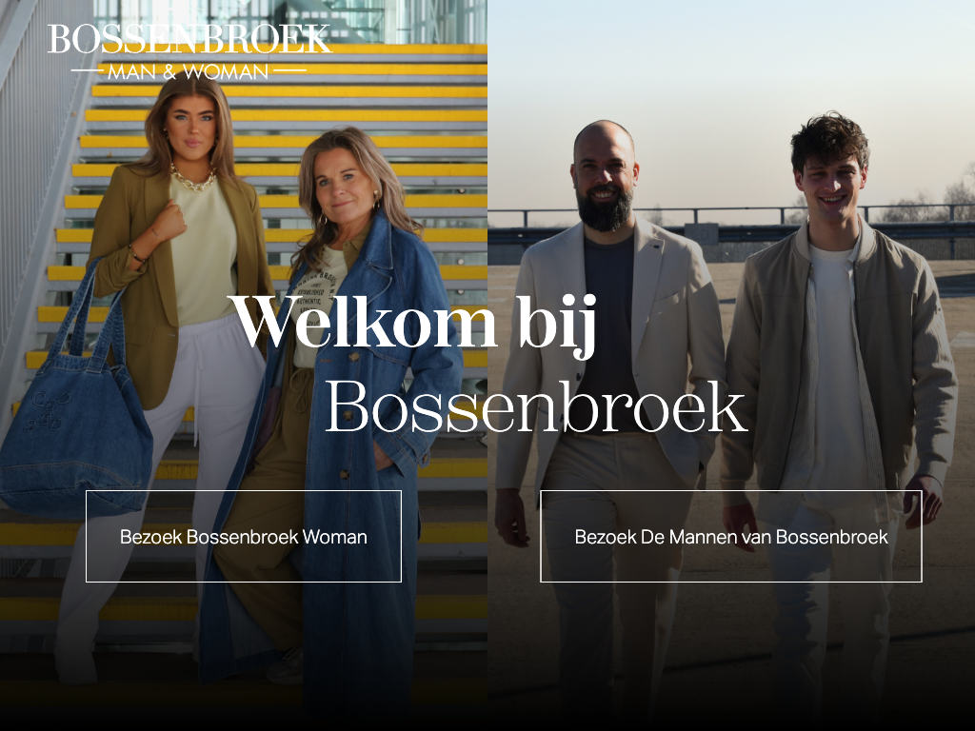
Task: Click the beige trousers of the bearded man
Action: click(612, 578)
